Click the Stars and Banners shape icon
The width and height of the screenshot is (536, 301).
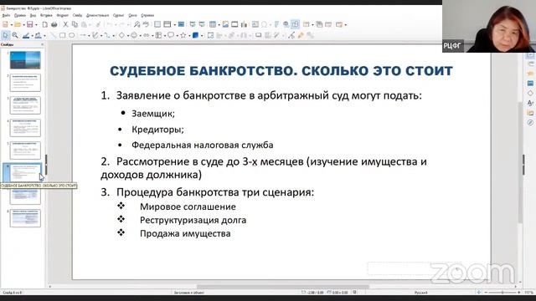point(183,35)
